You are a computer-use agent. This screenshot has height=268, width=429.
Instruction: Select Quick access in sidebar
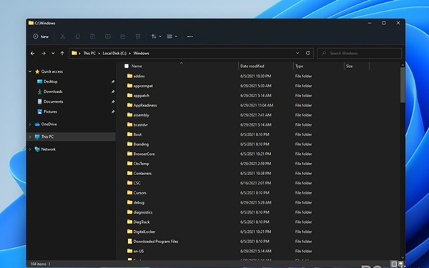(51, 71)
